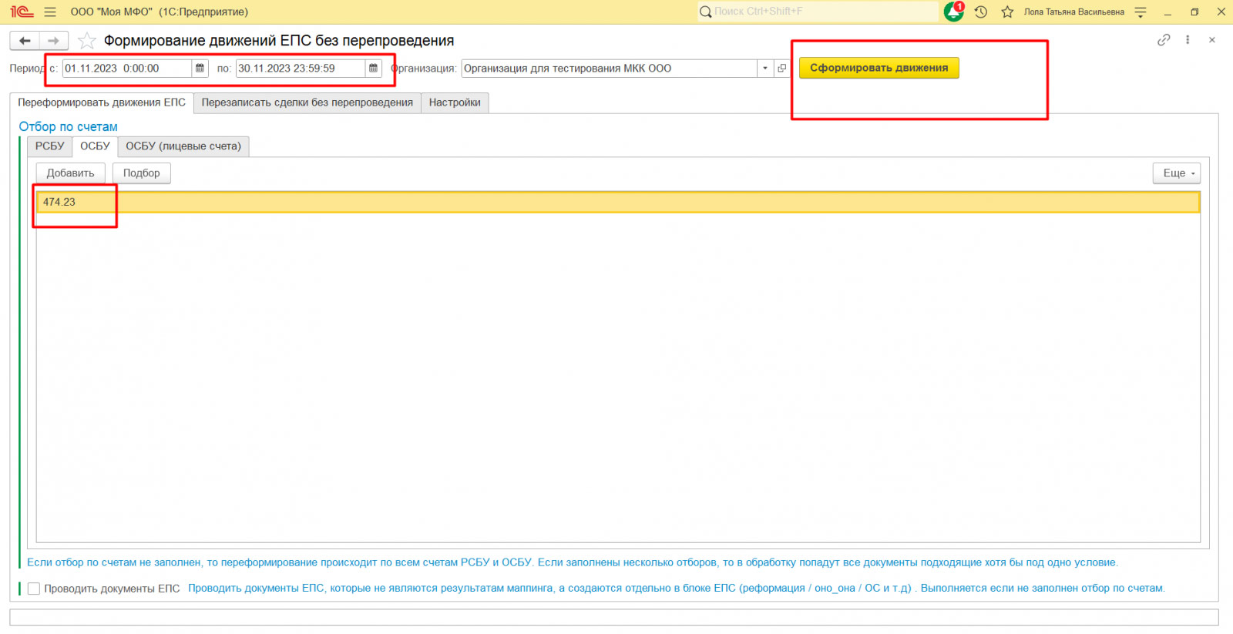Switch to 'Переформировать движения ЕПС' tab

(x=102, y=102)
